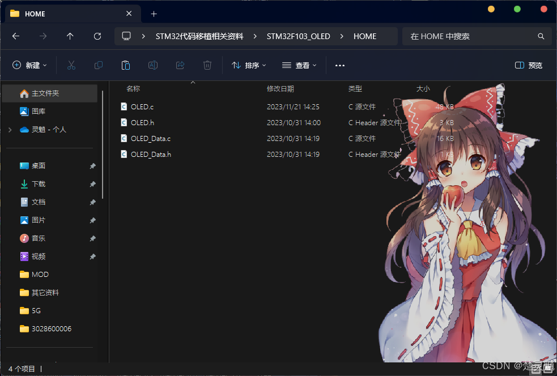This screenshot has height=376, width=557.
Task: Refresh the HOME folder view
Action: click(x=97, y=36)
